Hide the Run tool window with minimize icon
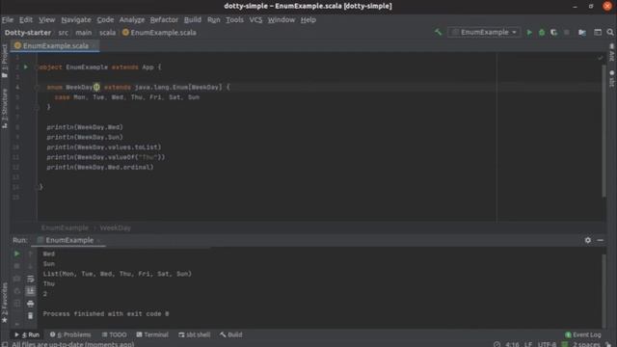 coord(600,240)
